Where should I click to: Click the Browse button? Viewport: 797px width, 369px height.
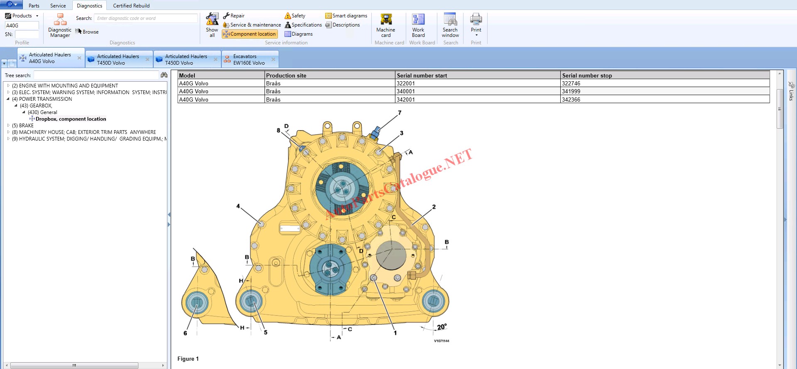coord(87,32)
